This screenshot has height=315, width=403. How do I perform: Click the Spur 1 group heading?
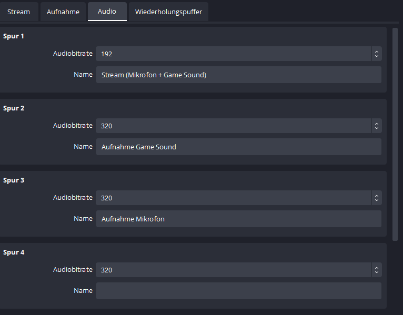click(x=14, y=36)
